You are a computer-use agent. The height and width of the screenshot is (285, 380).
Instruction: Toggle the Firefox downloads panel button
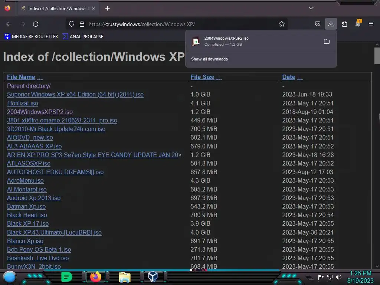pos(331,24)
